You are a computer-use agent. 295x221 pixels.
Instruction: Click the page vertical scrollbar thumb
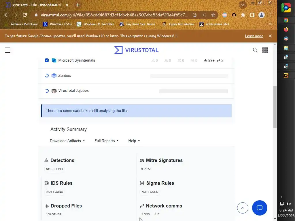click(x=275, y=107)
